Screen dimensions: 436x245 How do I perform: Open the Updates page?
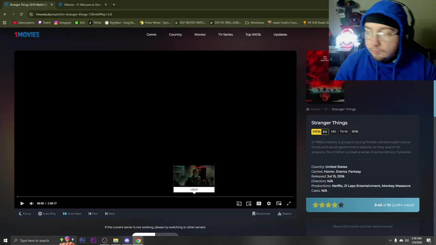(280, 34)
